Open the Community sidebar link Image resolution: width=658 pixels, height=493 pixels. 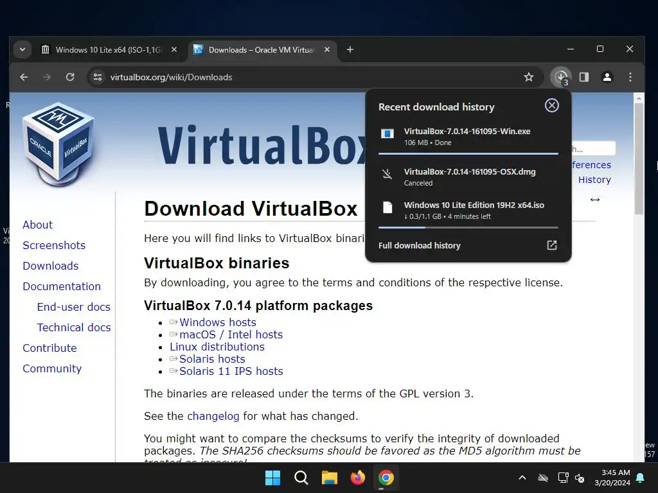coord(52,368)
